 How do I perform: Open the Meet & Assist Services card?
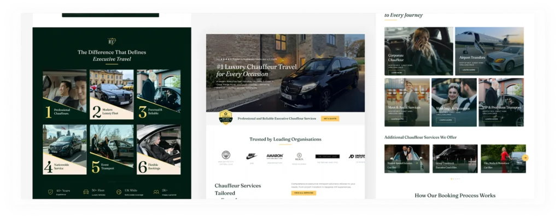click(406, 102)
